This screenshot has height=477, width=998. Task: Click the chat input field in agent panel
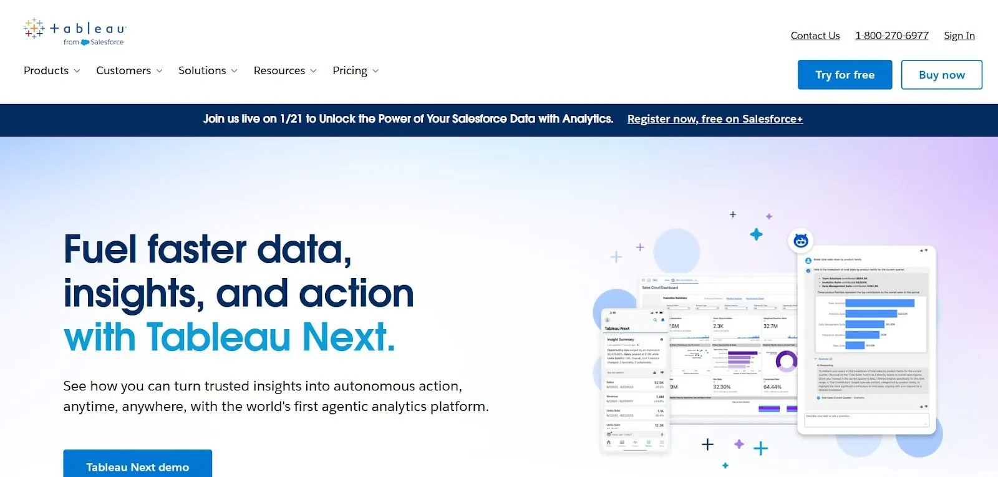(866, 420)
